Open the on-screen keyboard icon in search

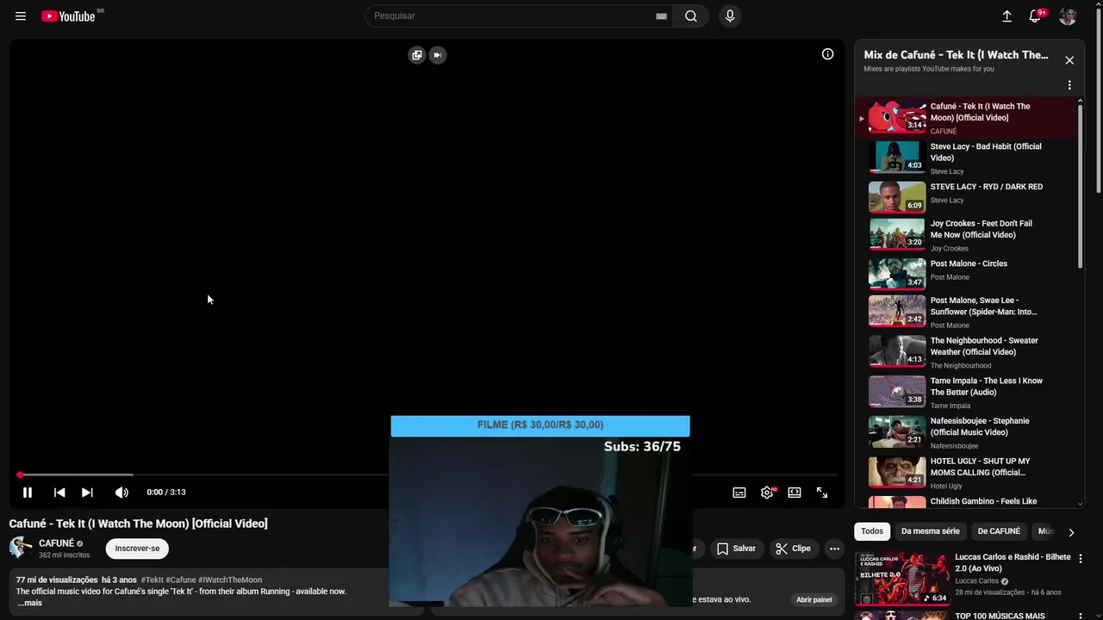(661, 16)
